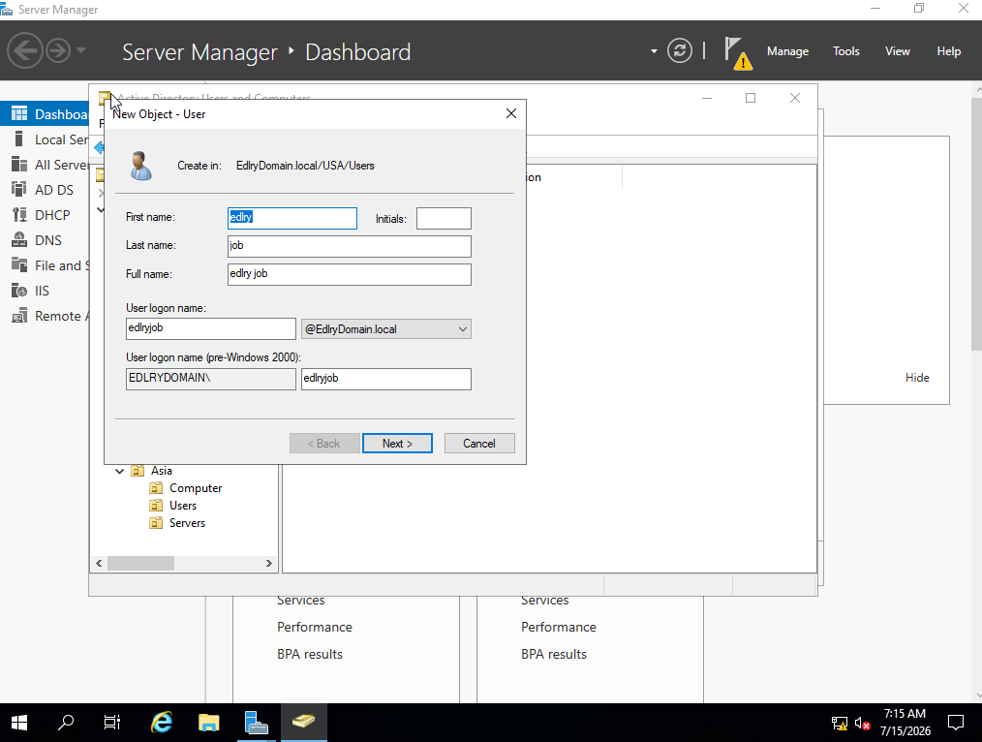Click the User logon name field
982x742 pixels.
tap(211, 328)
